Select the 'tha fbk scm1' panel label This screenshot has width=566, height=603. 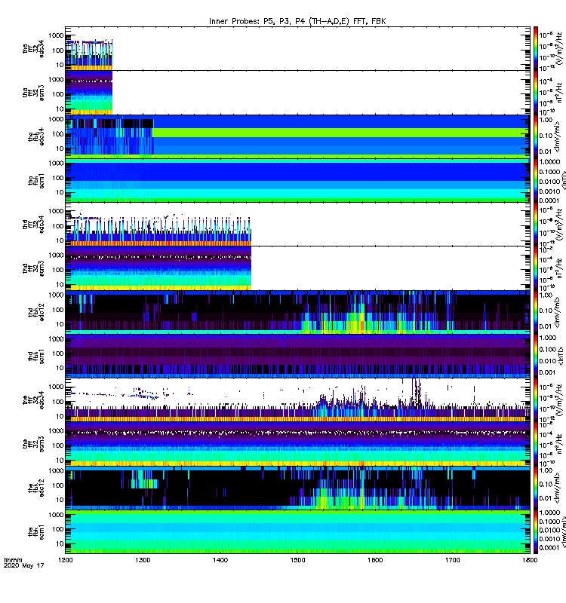36,181
